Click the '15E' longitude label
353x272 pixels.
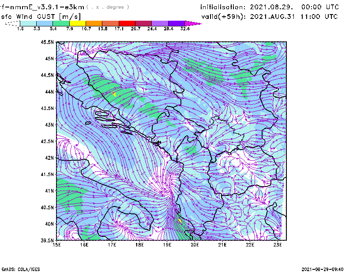[x=56, y=245]
